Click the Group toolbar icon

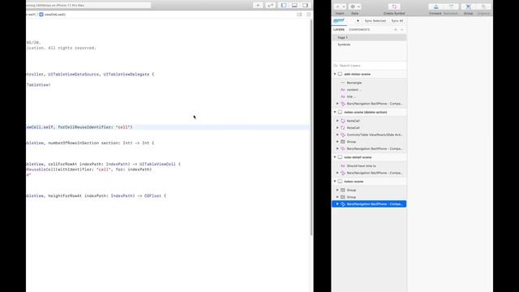pyautogui.click(x=468, y=6)
